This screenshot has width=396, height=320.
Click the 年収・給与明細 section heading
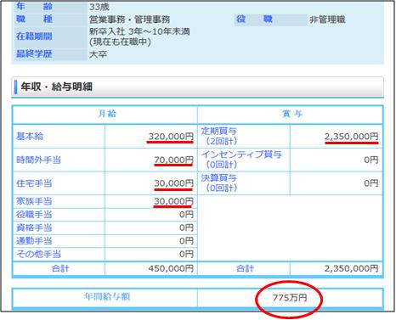pos(57,87)
